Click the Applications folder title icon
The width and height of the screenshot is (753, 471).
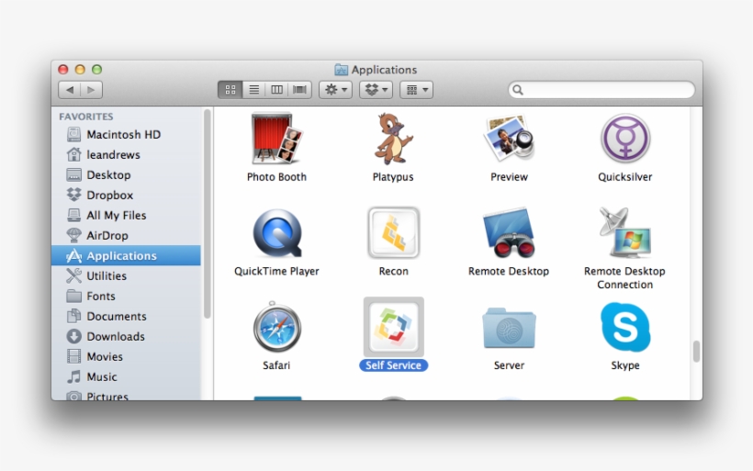pyautogui.click(x=341, y=70)
